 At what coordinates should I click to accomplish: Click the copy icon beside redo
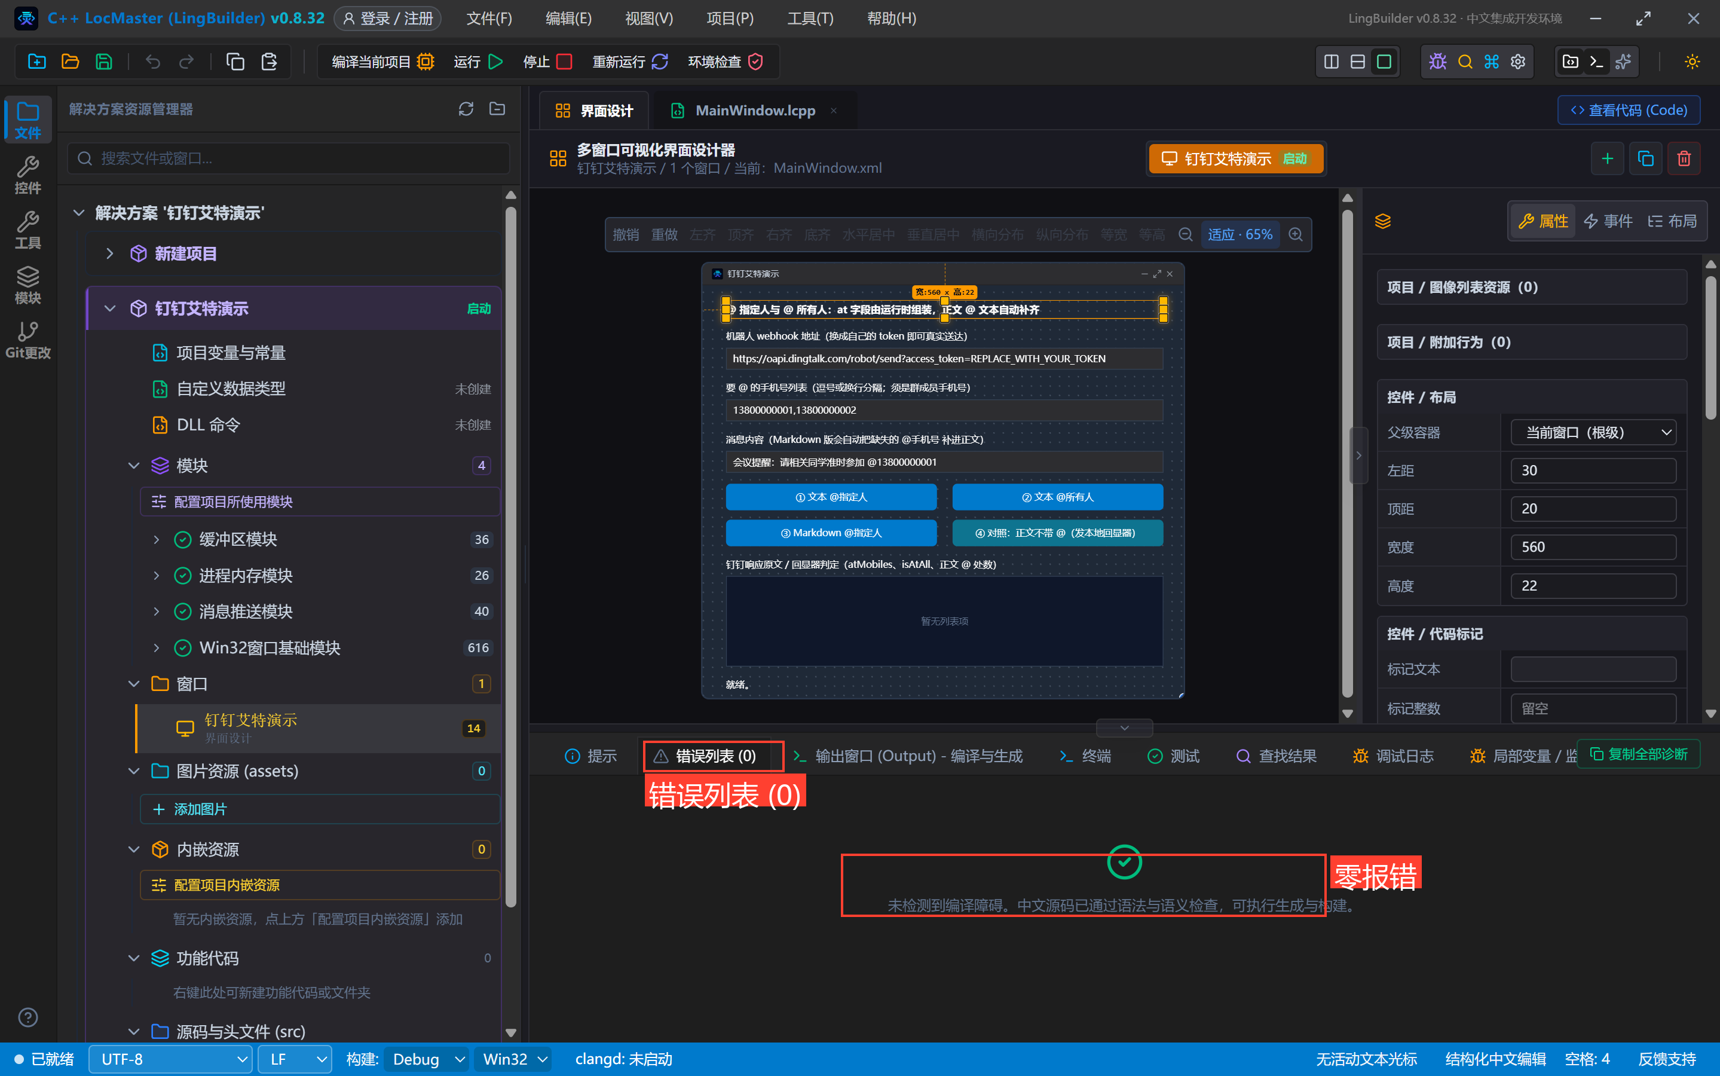point(235,62)
